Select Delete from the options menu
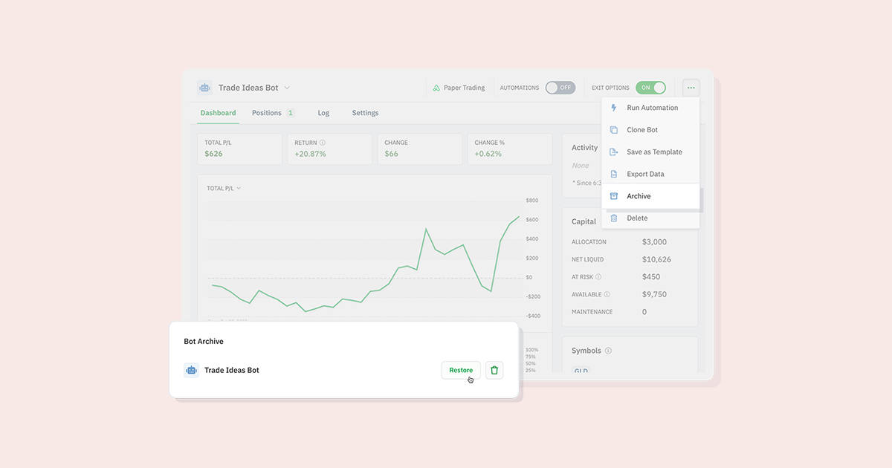Image resolution: width=892 pixels, height=468 pixels. [x=636, y=218]
